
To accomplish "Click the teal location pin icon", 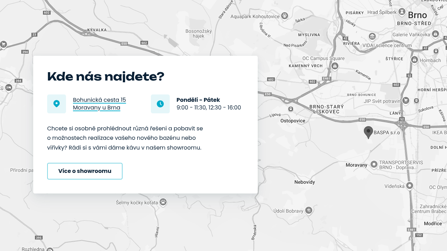I will point(57,104).
